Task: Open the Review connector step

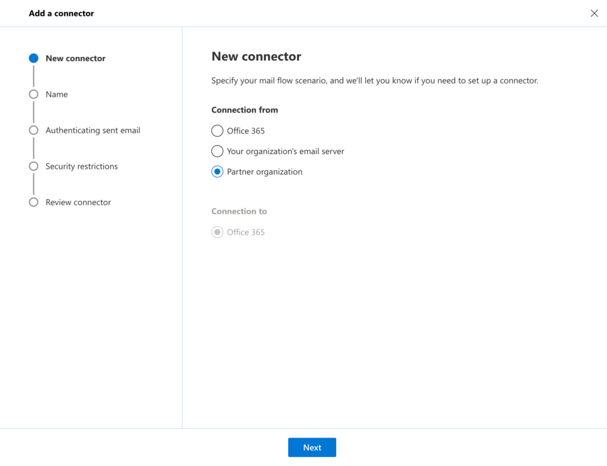Action: coord(78,203)
